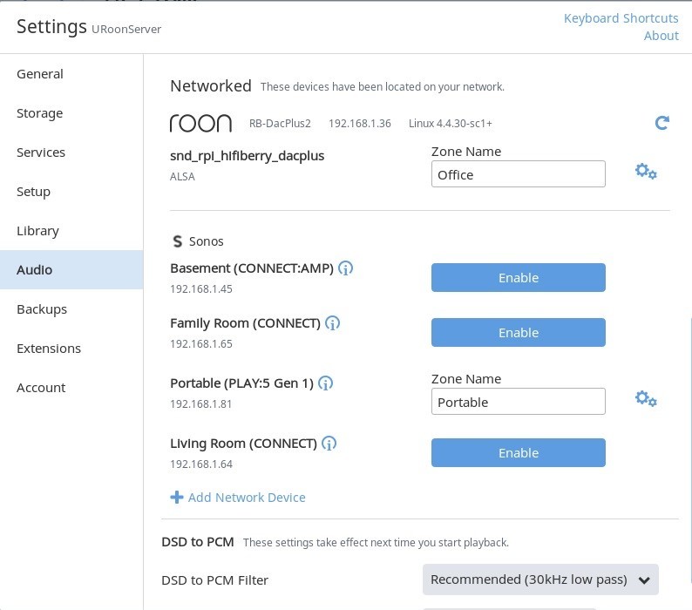Image resolution: width=692 pixels, height=610 pixels.
Task: Go to Services settings
Action: point(71,152)
